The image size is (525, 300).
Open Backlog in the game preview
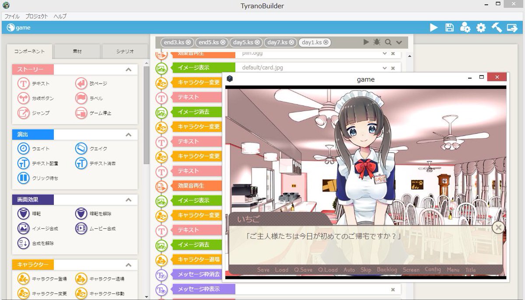(387, 270)
